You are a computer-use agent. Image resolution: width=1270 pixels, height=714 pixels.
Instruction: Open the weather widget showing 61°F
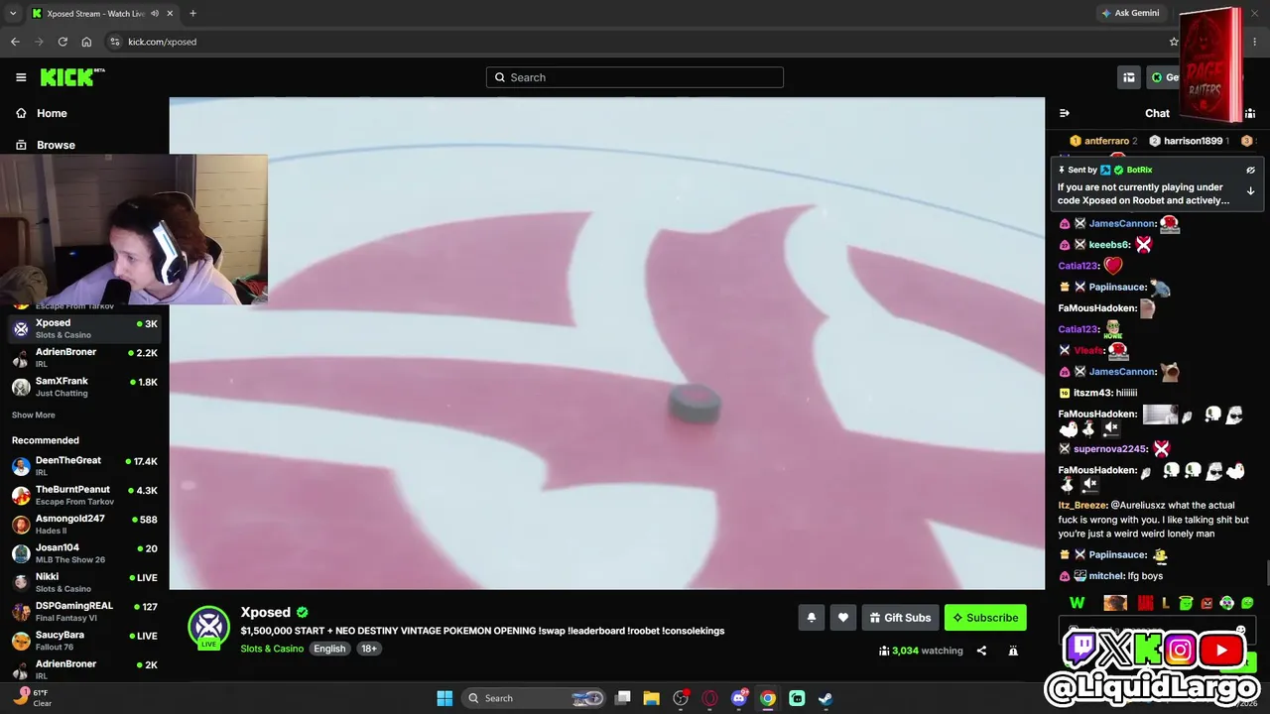(32, 698)
